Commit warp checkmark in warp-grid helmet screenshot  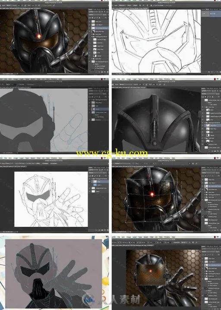(x=196, y=163)
